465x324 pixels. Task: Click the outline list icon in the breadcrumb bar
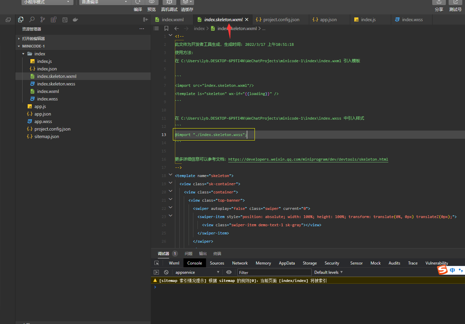(x=156, y=28)
